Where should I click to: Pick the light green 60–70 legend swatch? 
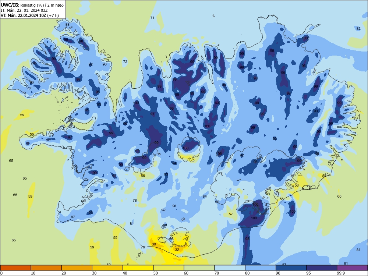pos(199,268)
